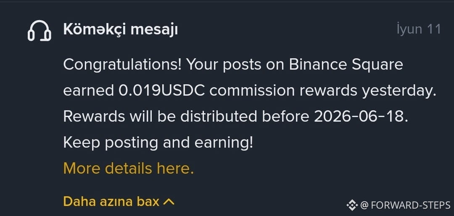The image size is (454, 216).
Task: Click the Binance Square text
Action: click(346, 65)
